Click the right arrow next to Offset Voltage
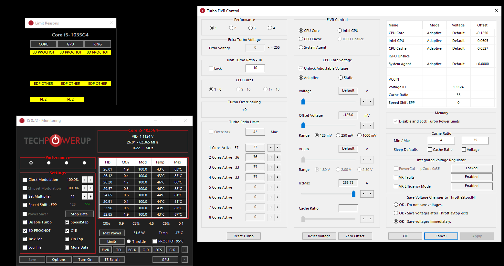Screen dimensions: 504x266 click(x=370, y=125)
